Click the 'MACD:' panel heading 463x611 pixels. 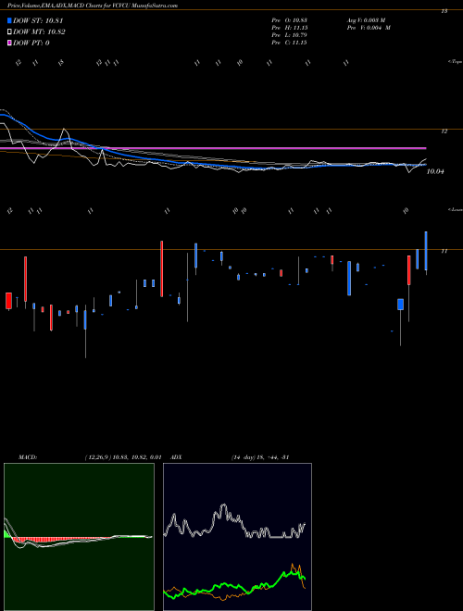(x=28, y=457)
